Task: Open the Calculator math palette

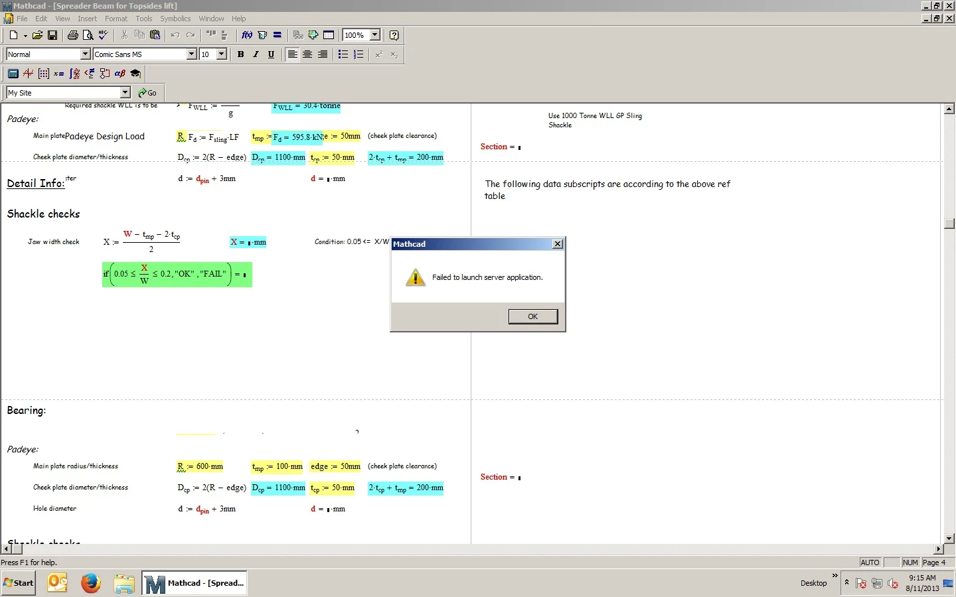Action: [13, 74]
